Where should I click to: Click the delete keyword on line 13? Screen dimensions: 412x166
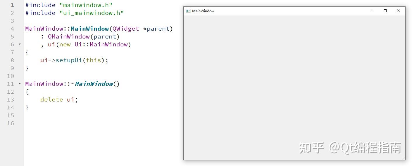click(52, 99)
